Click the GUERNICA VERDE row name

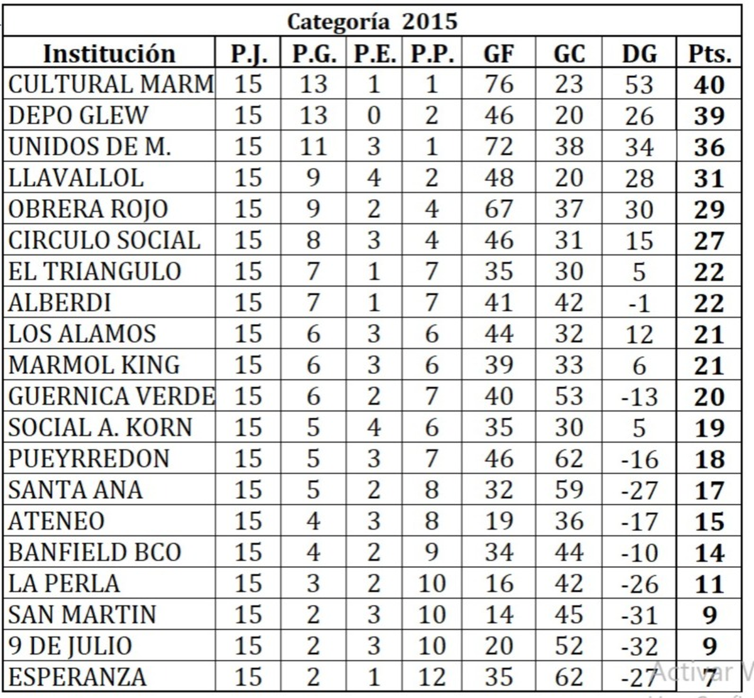pyautogui.click(x=109, y=396)
